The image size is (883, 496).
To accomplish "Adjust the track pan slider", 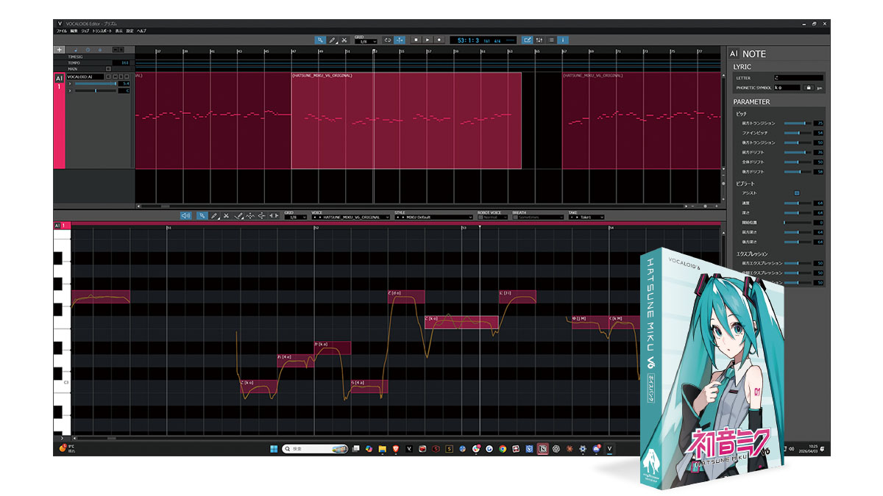I will click(96, 90).
